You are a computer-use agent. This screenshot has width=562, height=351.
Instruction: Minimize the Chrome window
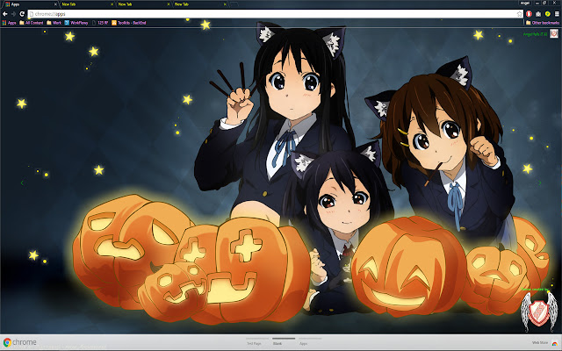[x=537, y=3]
